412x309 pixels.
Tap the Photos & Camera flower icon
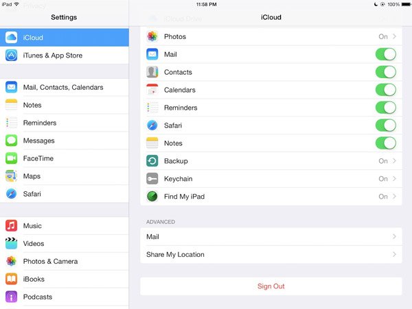pyautogui.click(x=11, y=261)
